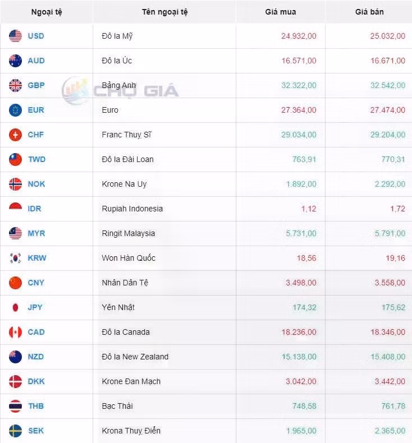This screenshot has height=443, width=412.
Task: Click the Norwegian flag icon next to NOK
Action: point(15,184)
